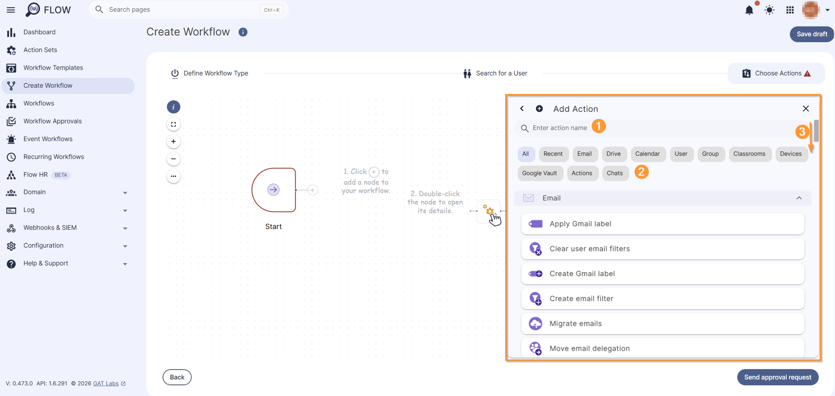Select Create Gmail label action
Viewport: 835px width, 396px height.
pos(663,274)
